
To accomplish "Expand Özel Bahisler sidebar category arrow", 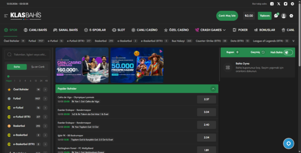I will pyautogui.click(x=45, y=89).
